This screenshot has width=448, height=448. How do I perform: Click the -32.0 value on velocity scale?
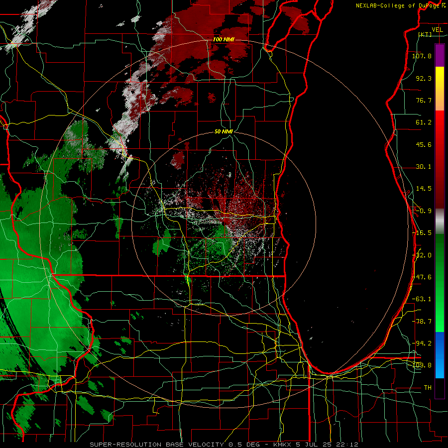pyautogui.click(x=422, y=255)
